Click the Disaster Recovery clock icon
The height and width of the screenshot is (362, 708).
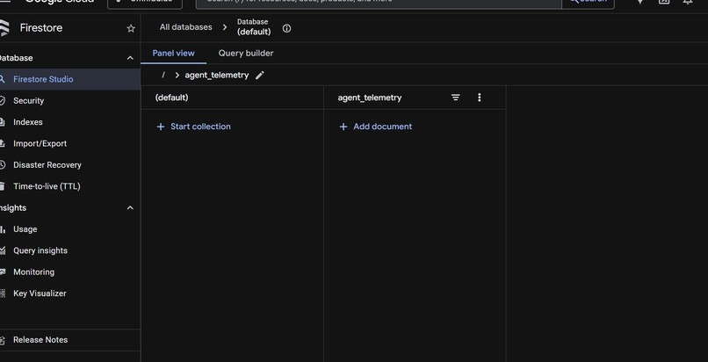pyautogui.click(x=3, y=165)
